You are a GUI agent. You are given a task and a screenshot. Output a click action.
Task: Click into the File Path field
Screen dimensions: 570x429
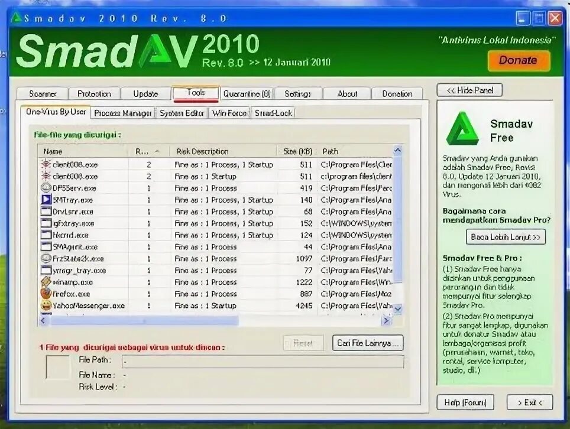263,362
